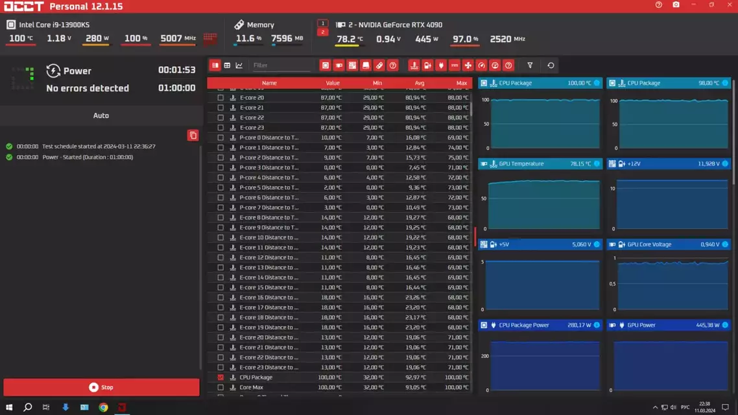The width and height of the screenshot is (738, 415).
Task: Open info for the CPU Package Power graph
Action: [597, 325]
